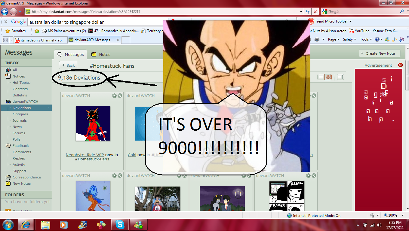
Task: Close the Google toolbar with X
Action: point(6,22)
